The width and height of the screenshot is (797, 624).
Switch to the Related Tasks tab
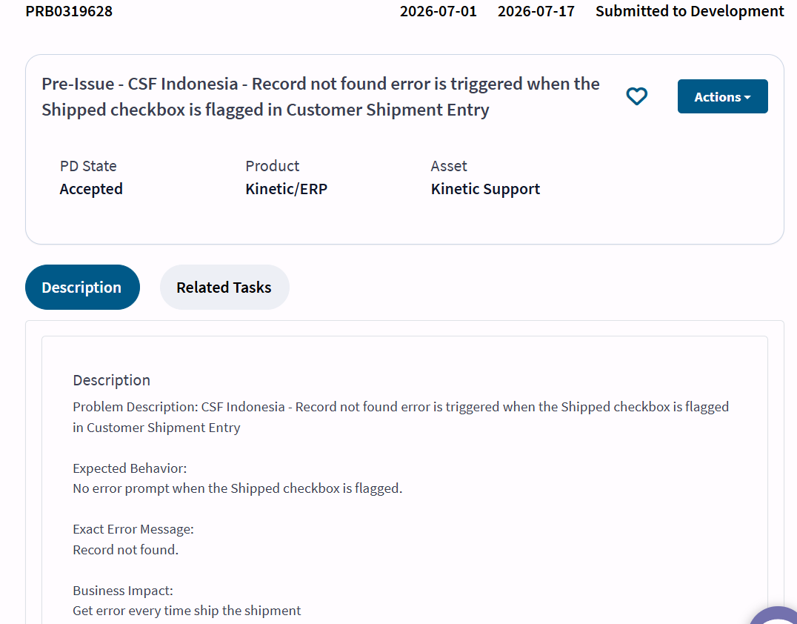pyautogui.click(x=224, y=288)
